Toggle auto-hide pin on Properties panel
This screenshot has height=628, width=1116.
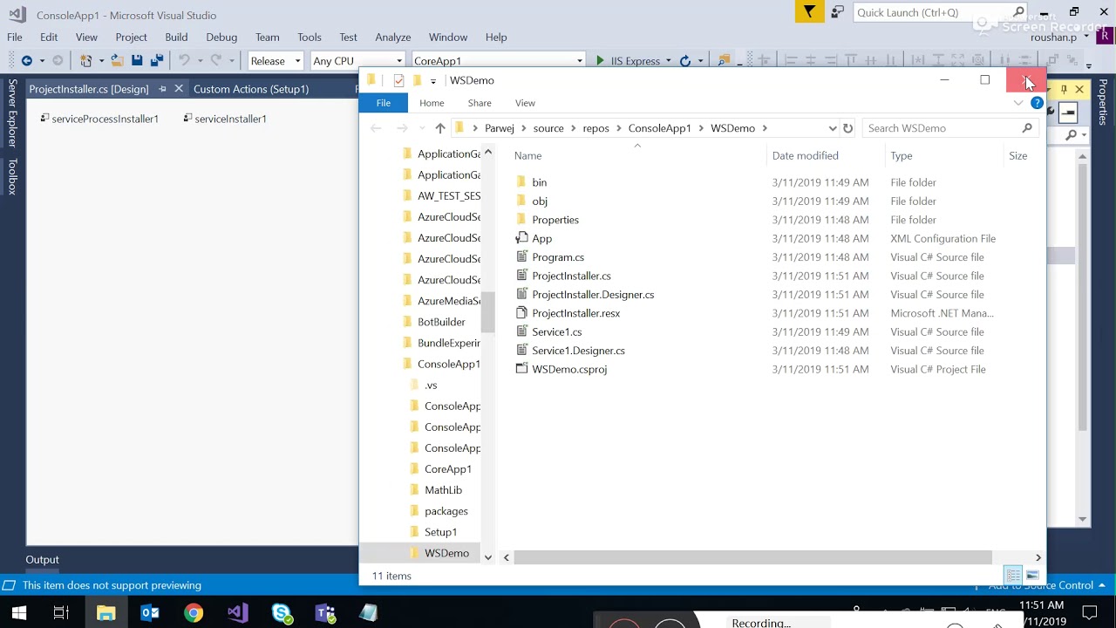pyautogui.click(x=1064, y=89)
